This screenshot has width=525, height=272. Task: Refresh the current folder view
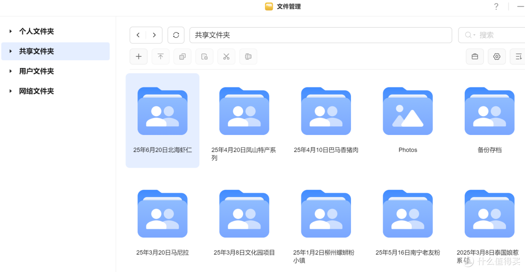point(176,35)
